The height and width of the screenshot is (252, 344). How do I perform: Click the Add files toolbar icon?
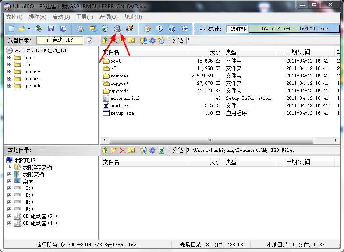(147, 29)
